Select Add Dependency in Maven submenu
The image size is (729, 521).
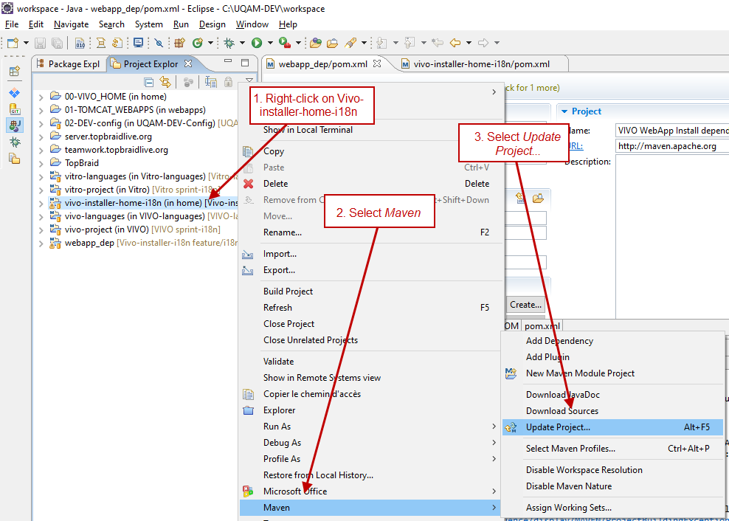pyautogui.click(x=612, y=341)
